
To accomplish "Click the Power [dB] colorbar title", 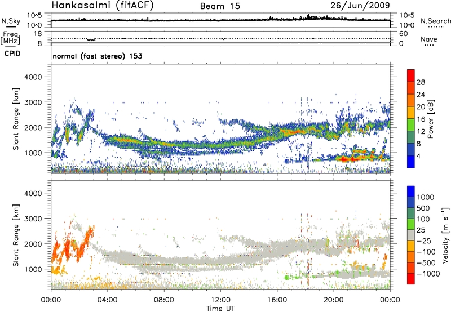I will [x=430, y=119].
